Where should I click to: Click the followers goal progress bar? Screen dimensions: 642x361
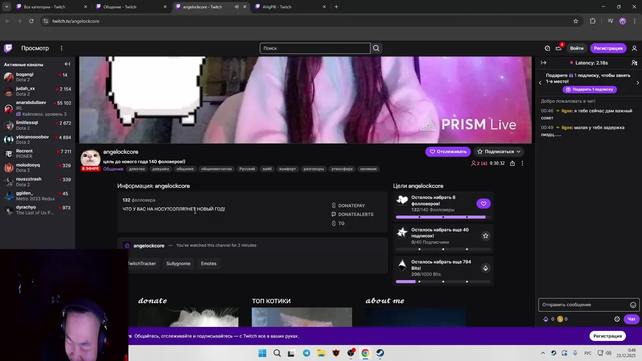[x=443, y=217]
